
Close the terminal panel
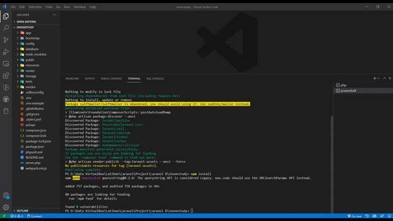[390, 79]
